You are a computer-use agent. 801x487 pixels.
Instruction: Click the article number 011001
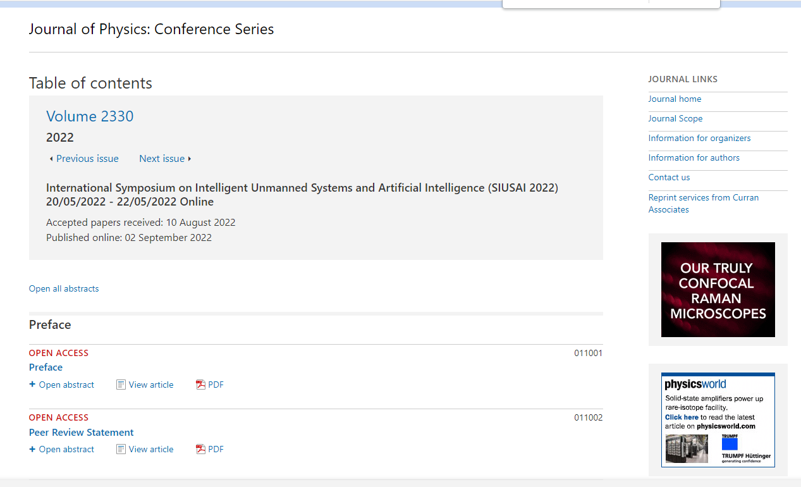click(588, 353)
